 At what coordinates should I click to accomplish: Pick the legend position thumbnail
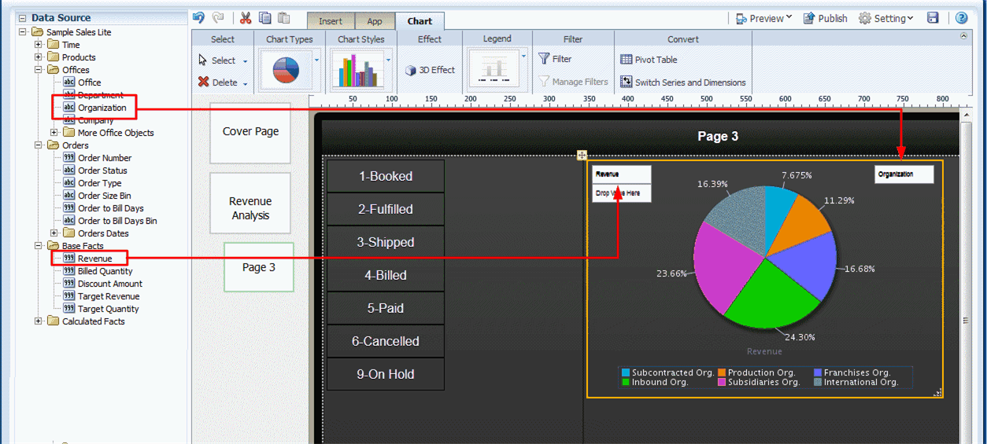click(494, 69)
